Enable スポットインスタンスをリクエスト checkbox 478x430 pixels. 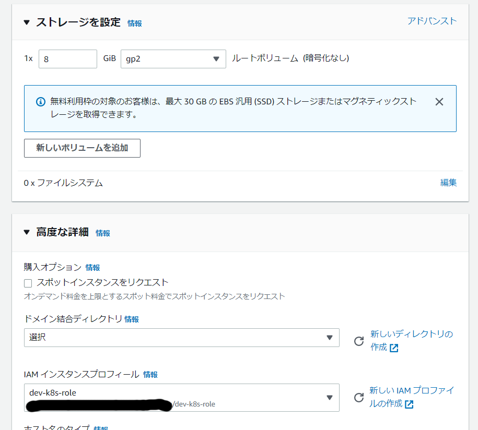click(x=28, y=283)
